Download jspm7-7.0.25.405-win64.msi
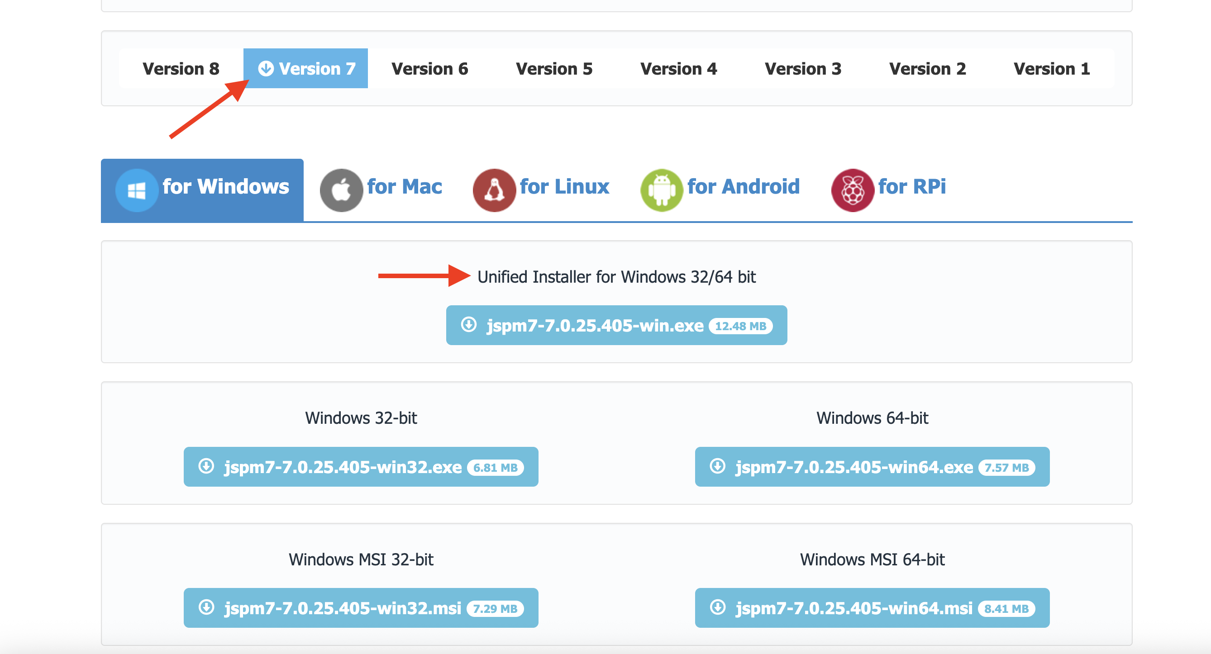The height and width of the screenshot is (654, 1211). click(x=872, y=607)
